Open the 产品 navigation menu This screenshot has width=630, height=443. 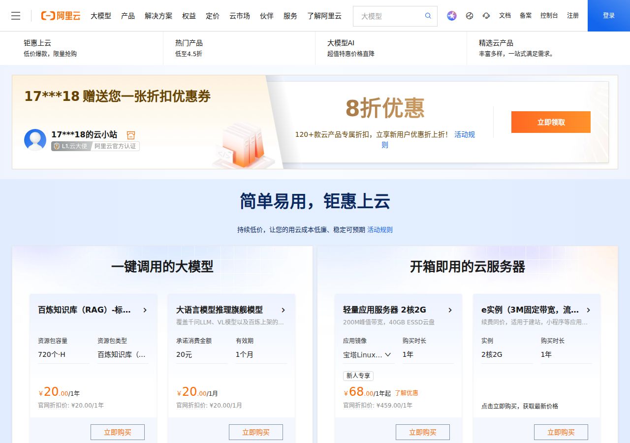click(x=128, y=16)
